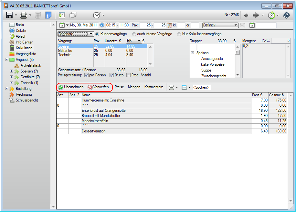Screen dimensions: 296x212
Task: Expand the Bestellung tree node
Action: click(x=7, y=89)
